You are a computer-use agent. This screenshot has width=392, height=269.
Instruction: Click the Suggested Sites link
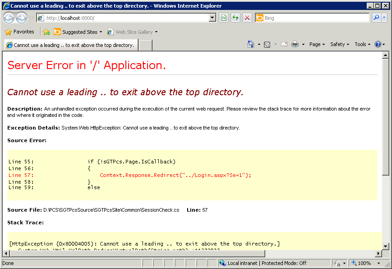(x=78, y=32)
